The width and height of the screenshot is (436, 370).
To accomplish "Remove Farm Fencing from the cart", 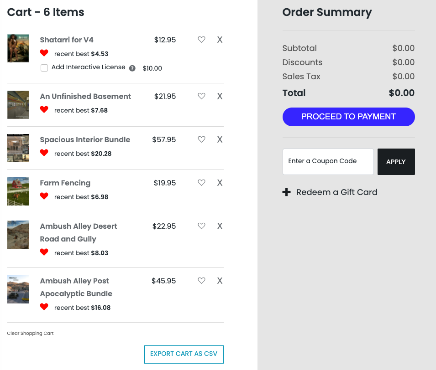I will pos(220,183).
